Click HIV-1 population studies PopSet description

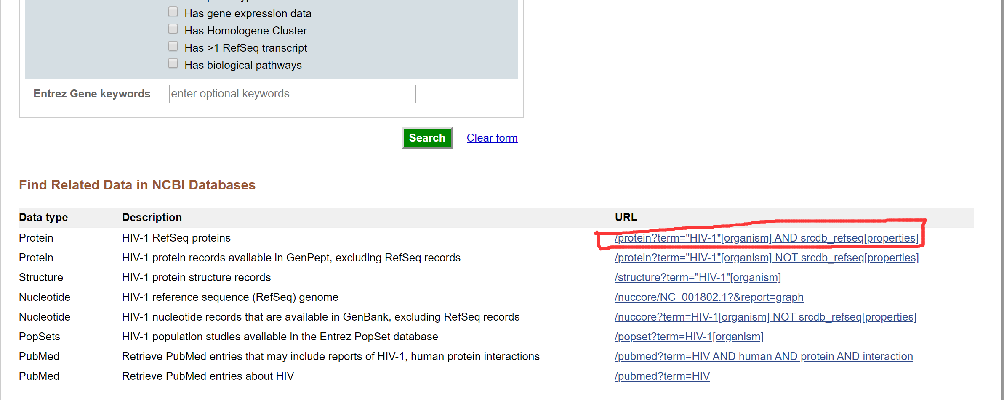click(x=280, y=337)
